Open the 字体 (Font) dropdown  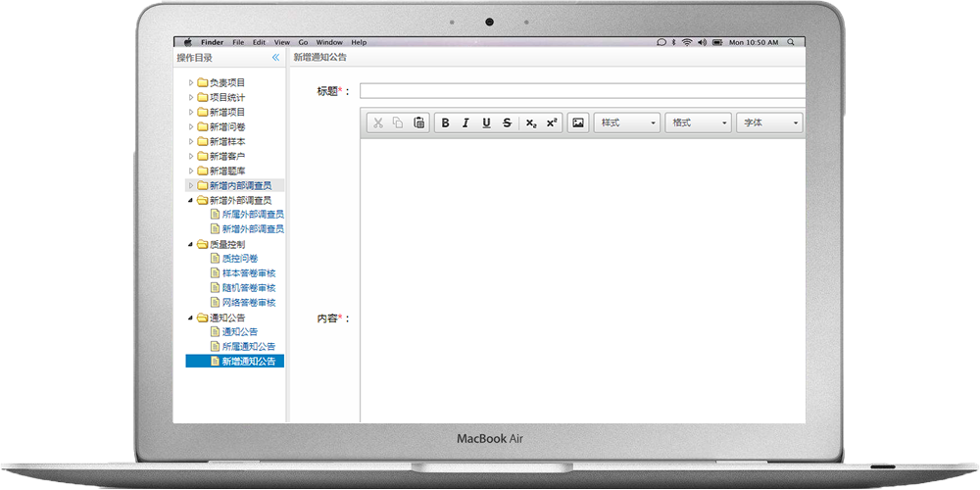pyautogui.click(x=769, y=123)
